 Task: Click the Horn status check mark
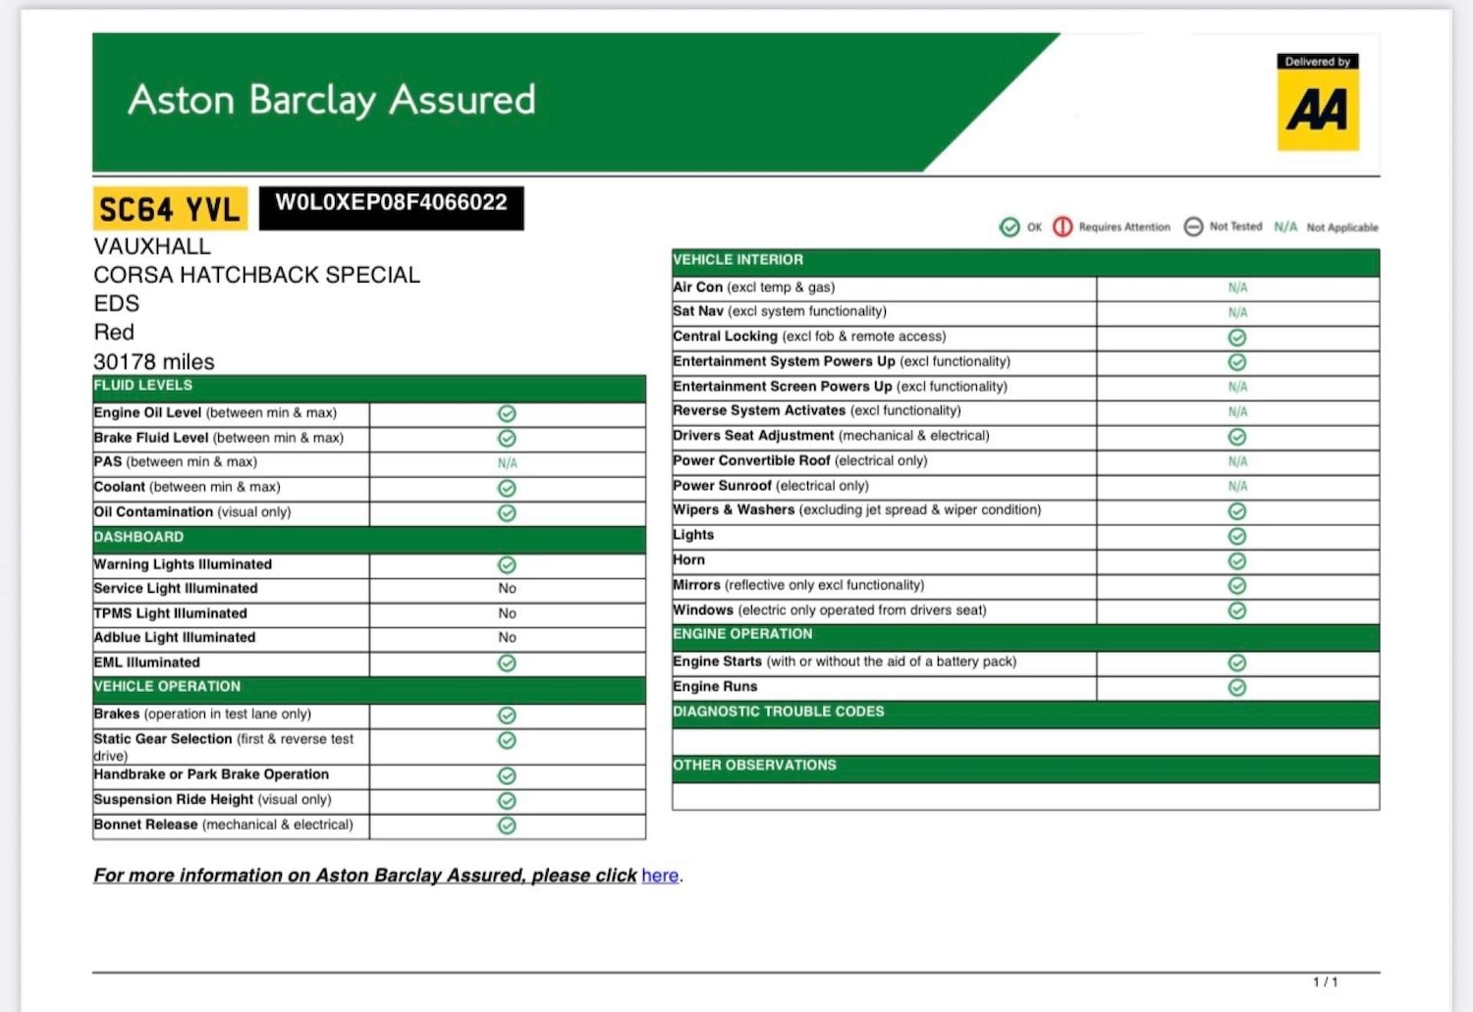tap(1237, 560)
